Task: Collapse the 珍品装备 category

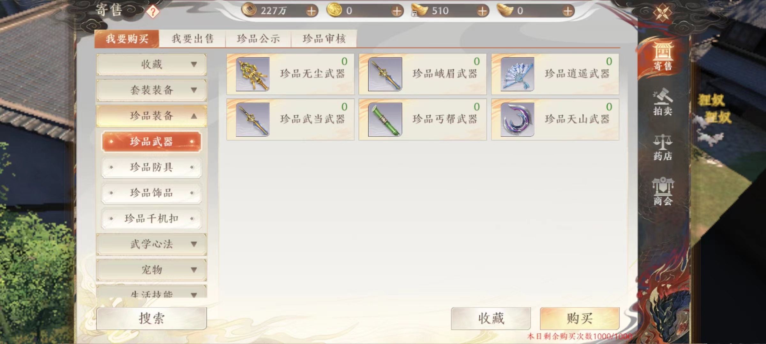Action: [152, 116]
